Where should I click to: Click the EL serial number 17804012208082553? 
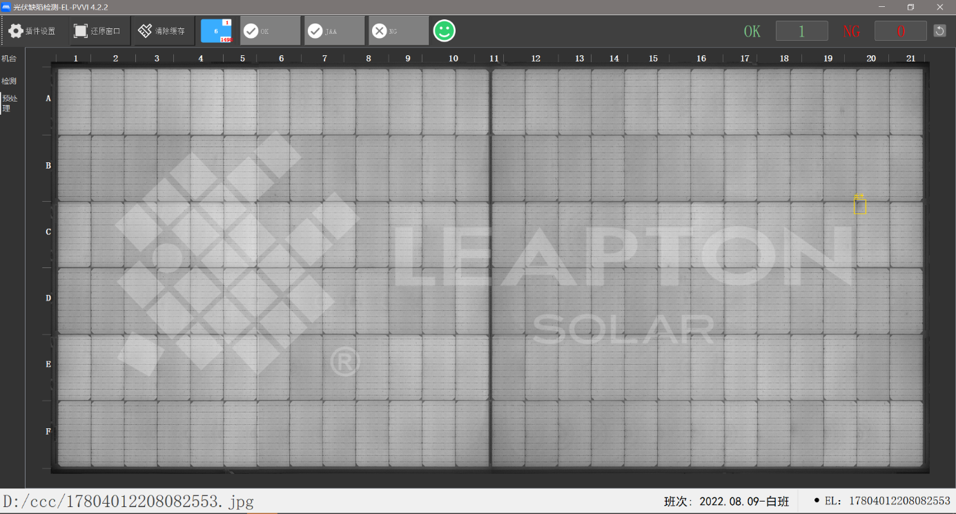(899, 501)
